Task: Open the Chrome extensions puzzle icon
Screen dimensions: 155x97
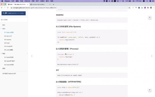Action: 148,8
